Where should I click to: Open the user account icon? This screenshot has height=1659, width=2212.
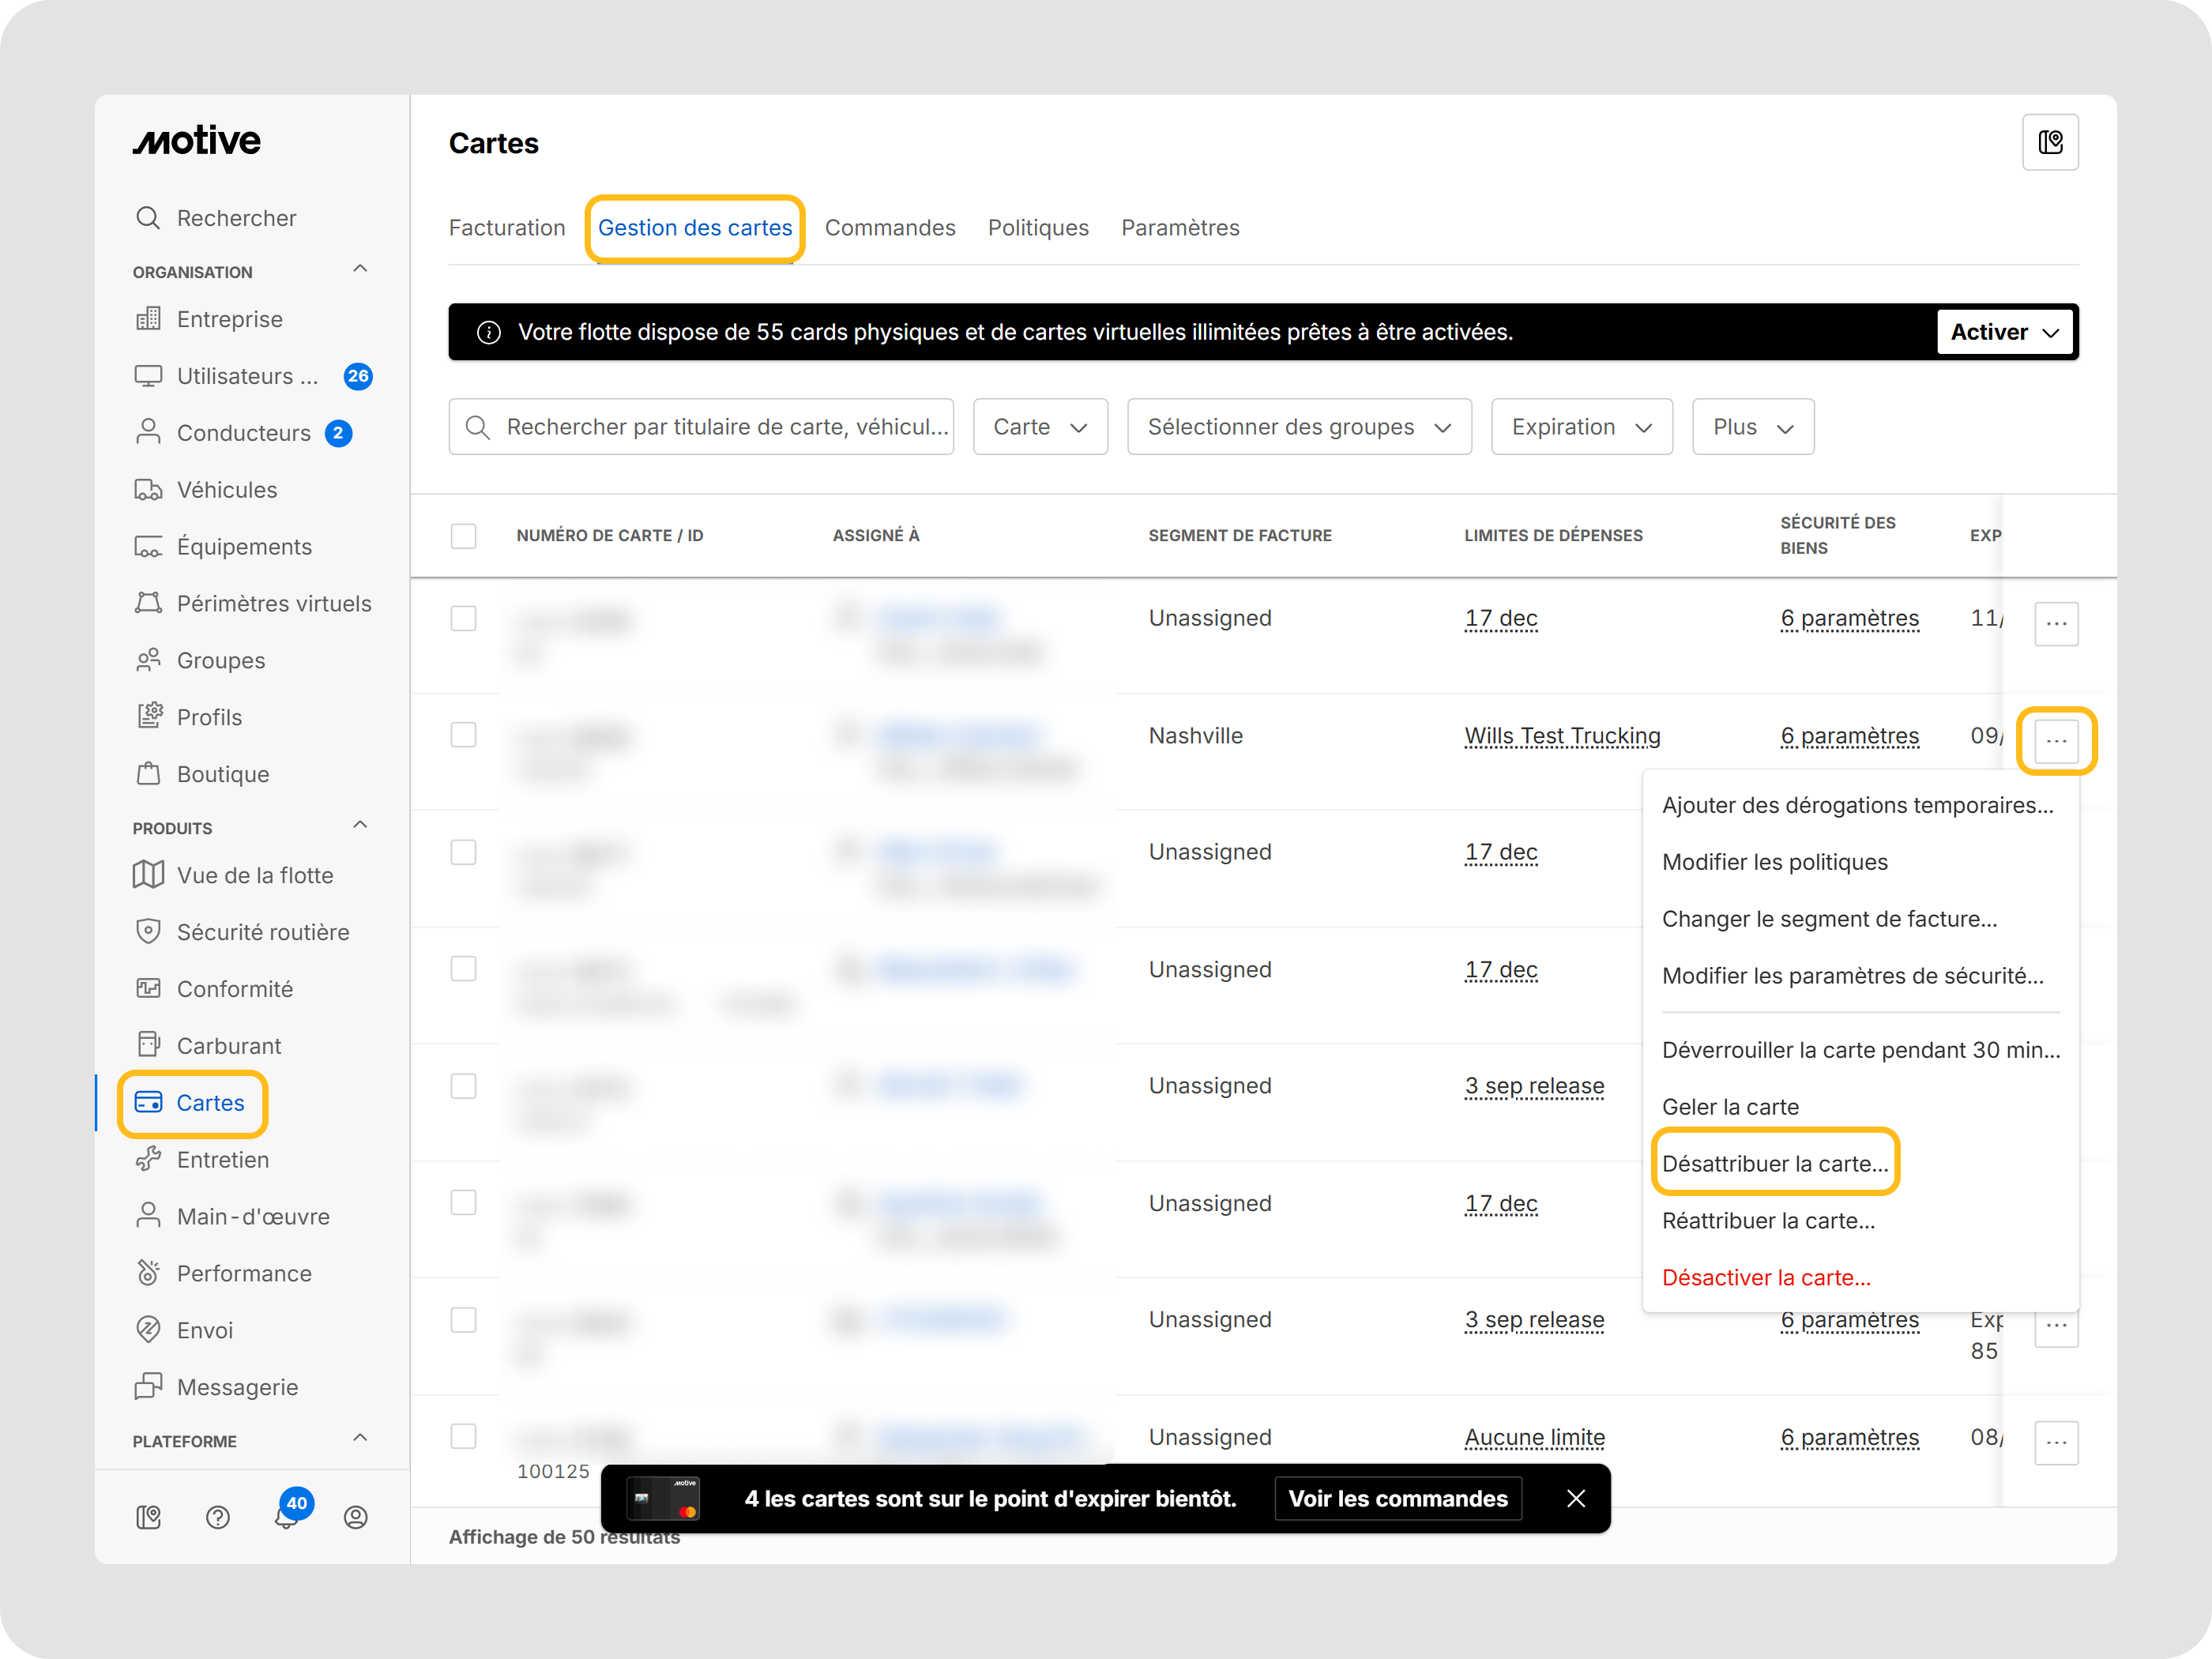click(356, 1518)
